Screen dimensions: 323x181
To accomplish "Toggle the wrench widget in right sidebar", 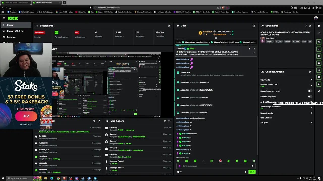I will (319, 84).
